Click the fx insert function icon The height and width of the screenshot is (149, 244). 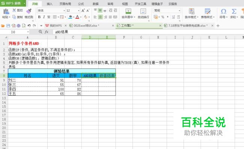click(x=47, y=32)
